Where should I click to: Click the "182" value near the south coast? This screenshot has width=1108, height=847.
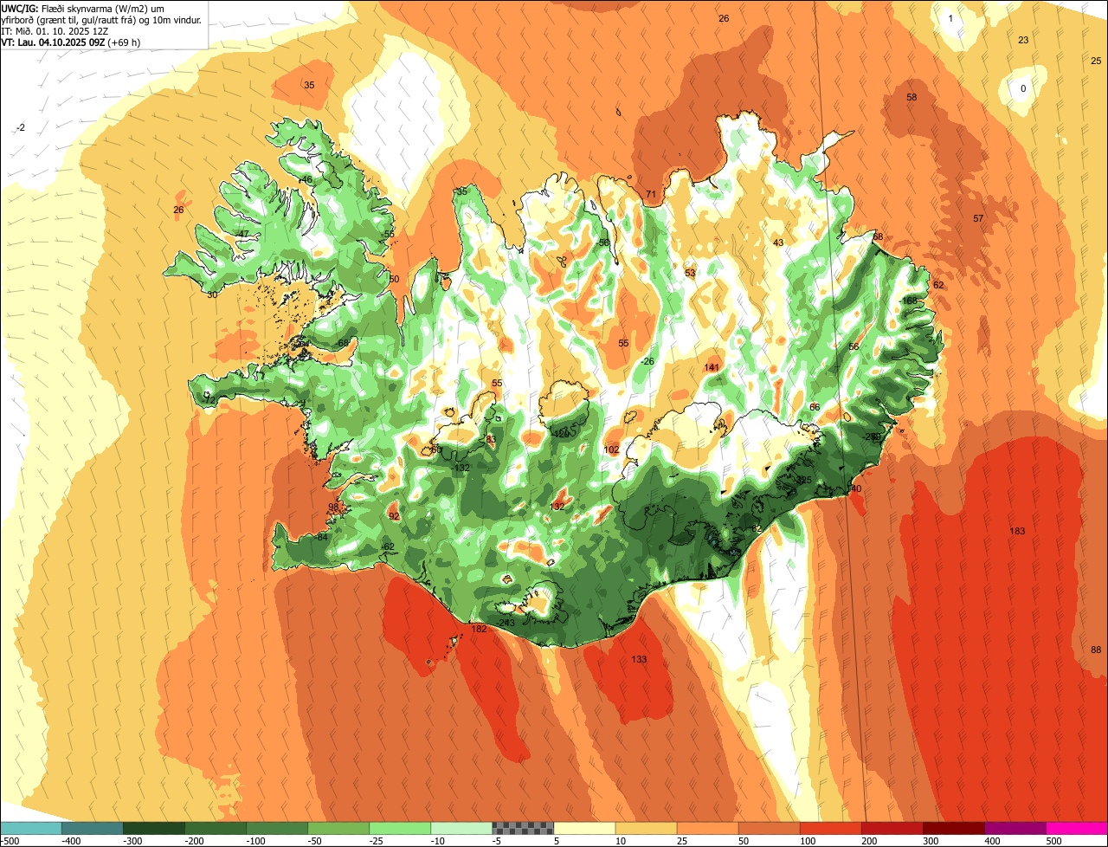point(479,629)
